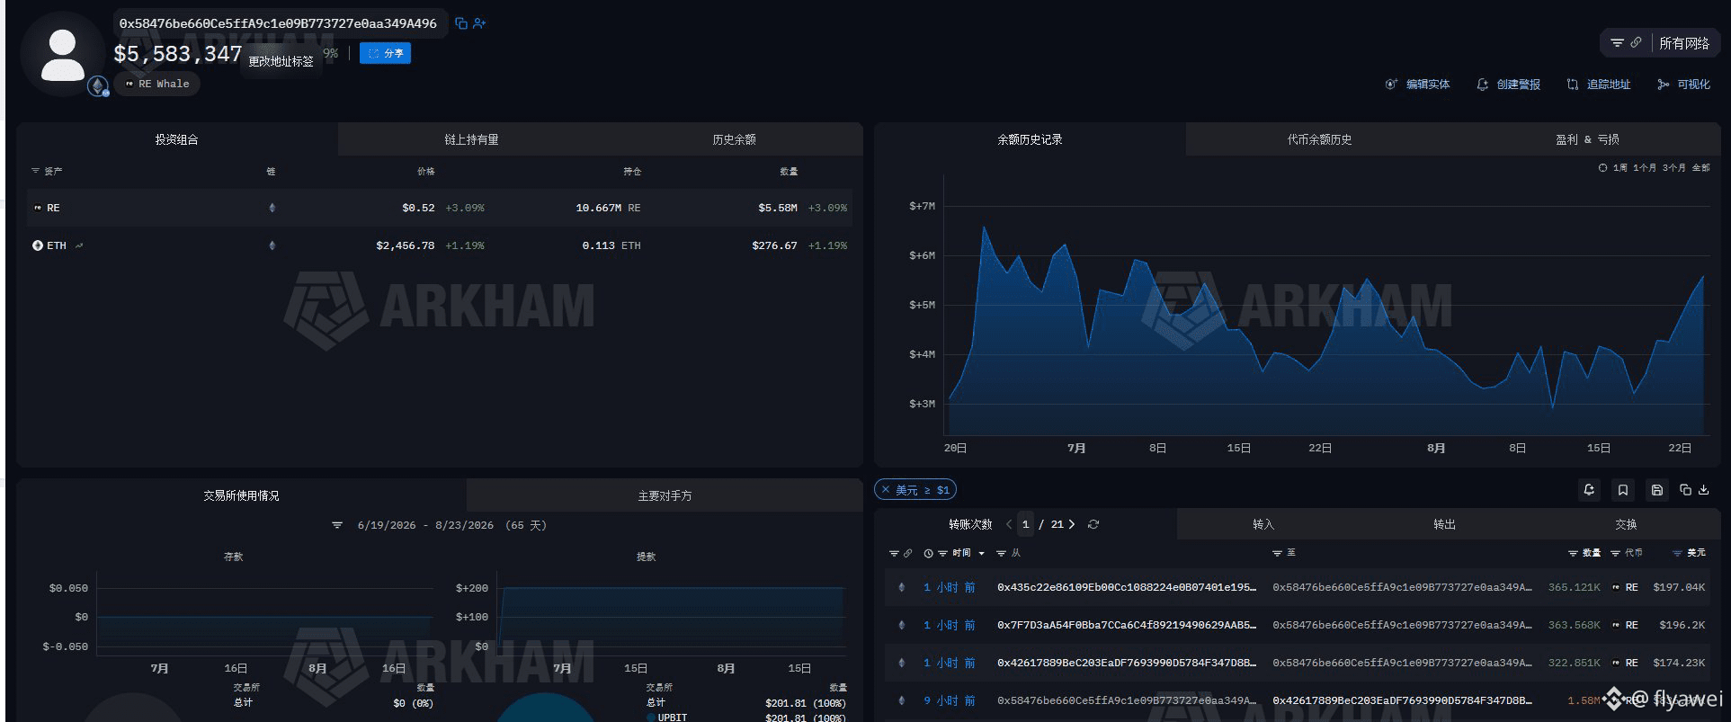This screenshot has width=1731, height=722.
Task: Open the 可视化 visualizer link
Action: click(x=1684, y=85)
